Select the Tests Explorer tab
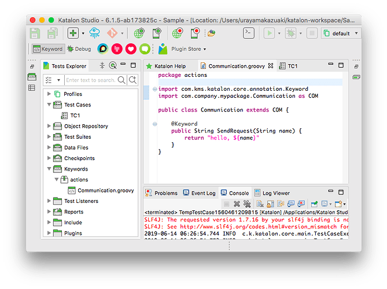The height and width of the screenshot is (289, 387). (x=65, y=66)
